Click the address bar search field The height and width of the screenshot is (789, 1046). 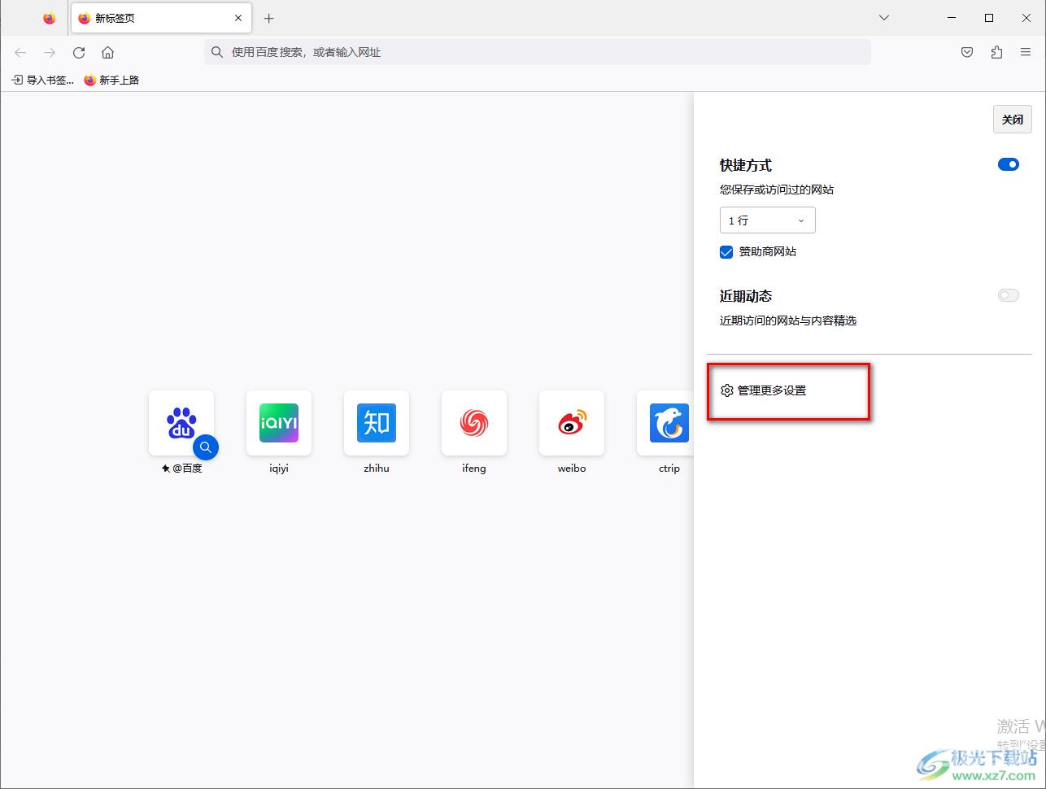pyautogui.click(x=538, y=52)
